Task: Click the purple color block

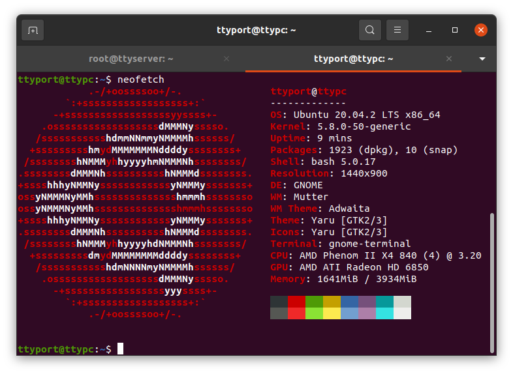Action: [x=367, y=302]
